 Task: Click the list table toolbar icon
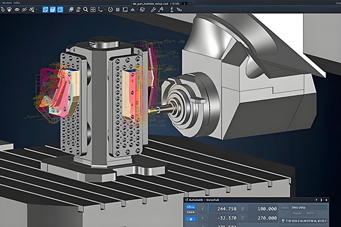click(118, 10)
